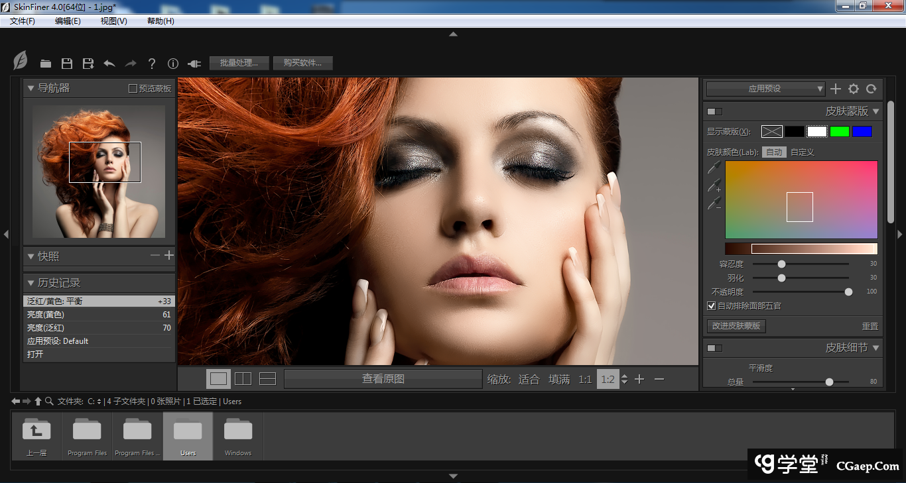Viewport: 906px width, 483px height.
Task: Open the 文件(F) menu
Action: pos(23,21)
